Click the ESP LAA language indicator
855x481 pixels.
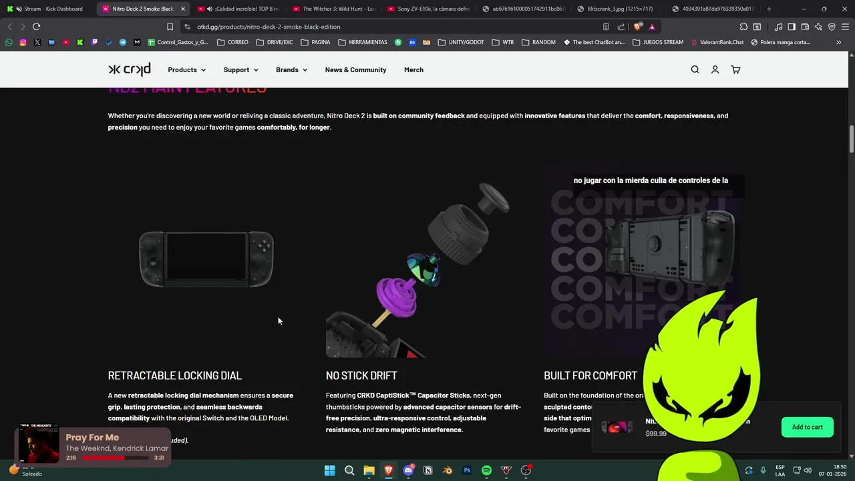(x=780, y=470)
